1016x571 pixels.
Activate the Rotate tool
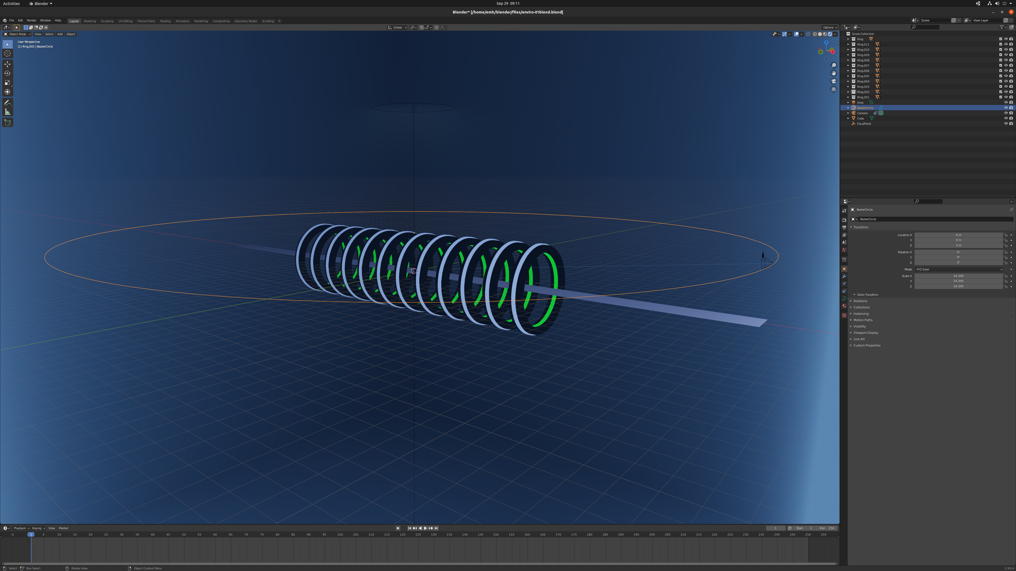point(7,73)
